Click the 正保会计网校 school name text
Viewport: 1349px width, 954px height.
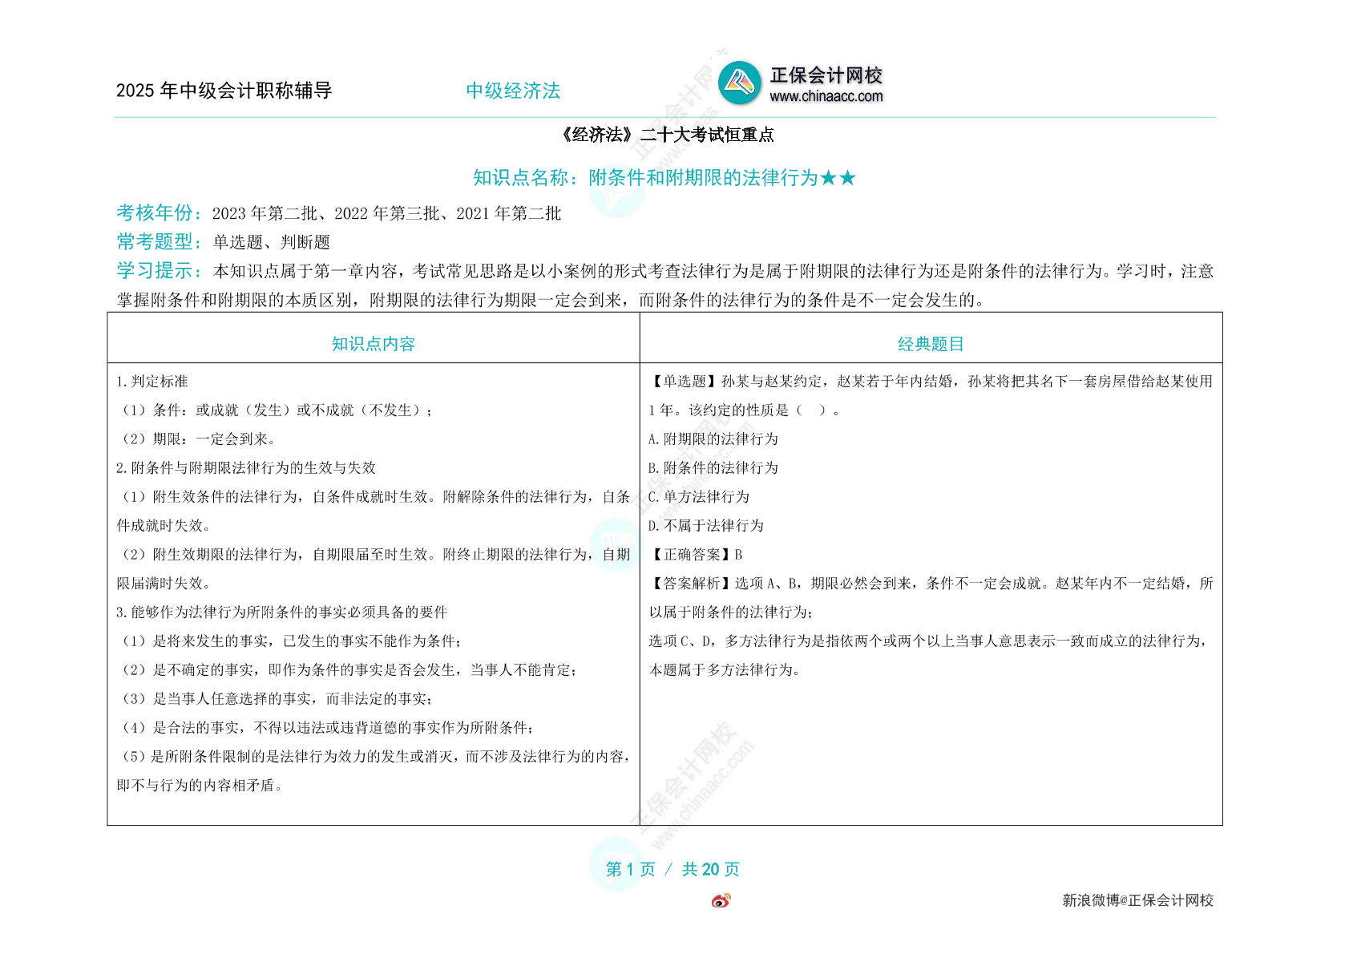(x=826, y=75)
